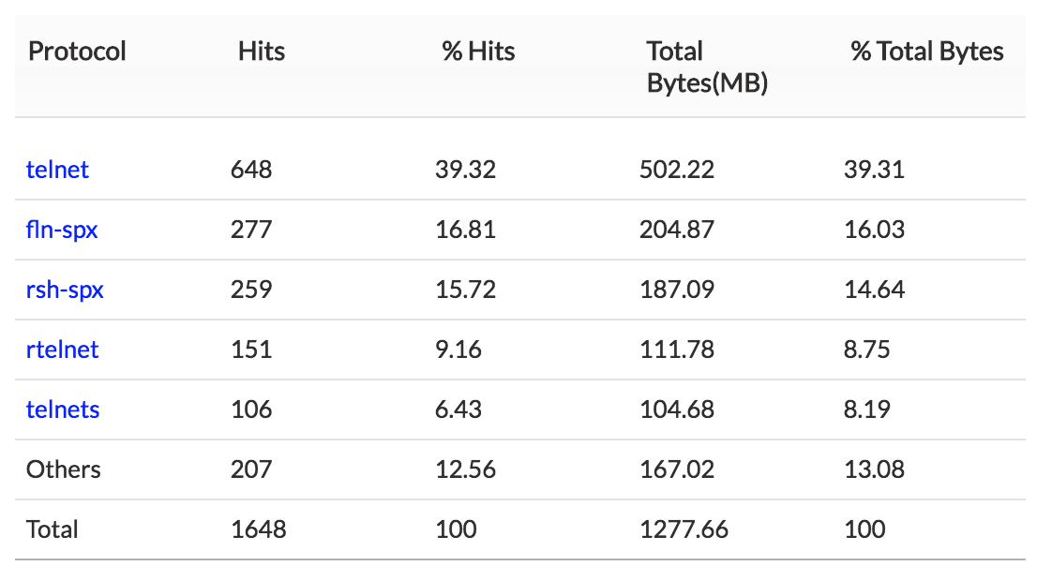Click the Others row label
This screenshot has height=581, width=1037.
click(x=63, y=469)
